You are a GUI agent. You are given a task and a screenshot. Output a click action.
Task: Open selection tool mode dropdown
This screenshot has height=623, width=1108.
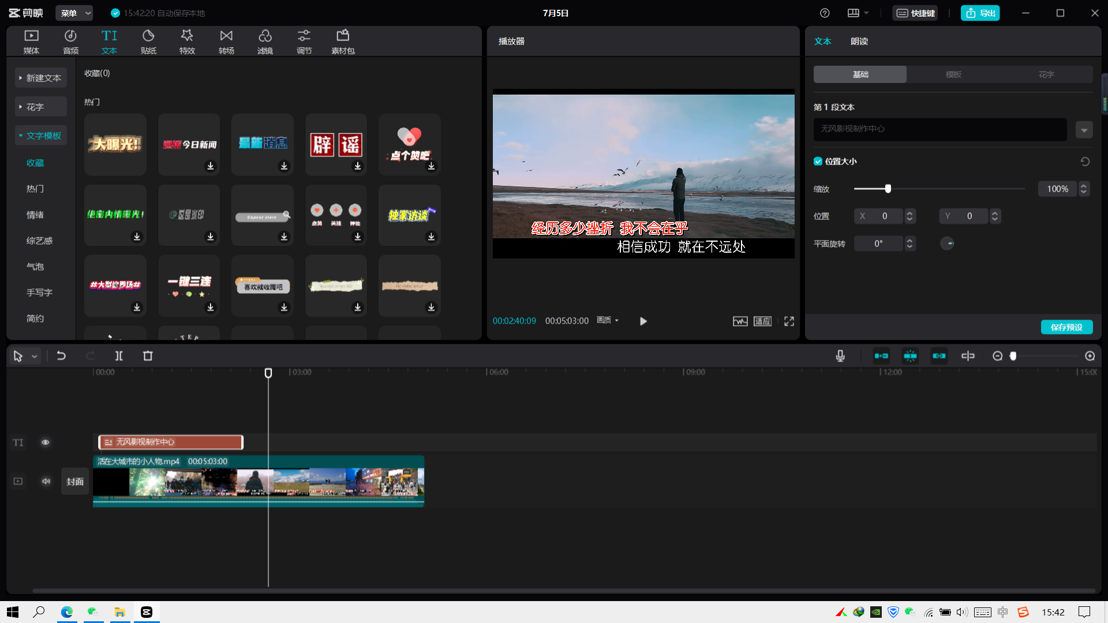pos(35,356)
